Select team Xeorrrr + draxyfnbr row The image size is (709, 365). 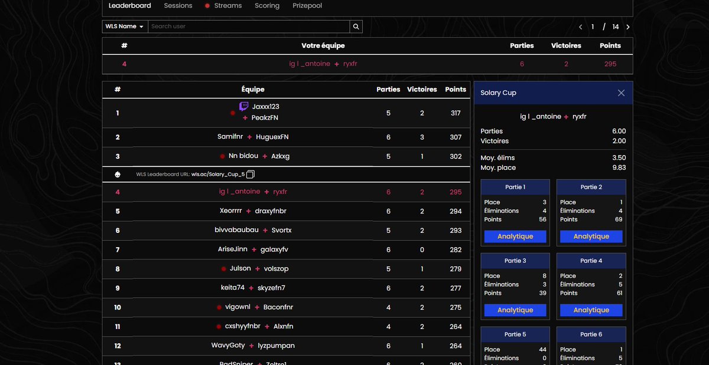[286, 211]
